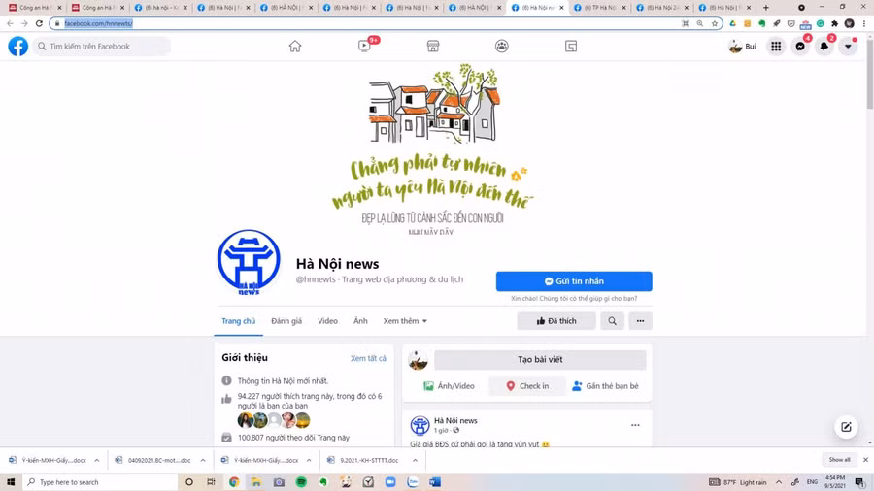Click the Hà Nội news profile picture
The width and height of the screenshot is (874, 491).
(x=249, y=262)
